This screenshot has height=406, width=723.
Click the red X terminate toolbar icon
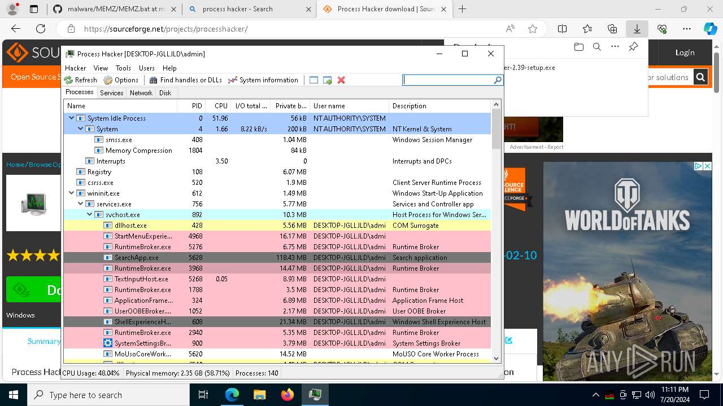pyautogui.click(x=341, y=80)
